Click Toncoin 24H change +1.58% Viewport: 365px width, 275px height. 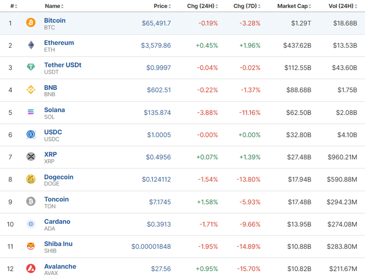[207, 202]
